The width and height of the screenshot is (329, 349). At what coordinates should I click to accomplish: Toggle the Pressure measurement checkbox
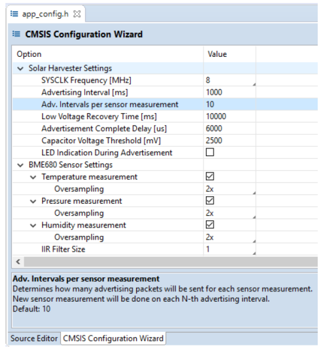coord(210,200)
